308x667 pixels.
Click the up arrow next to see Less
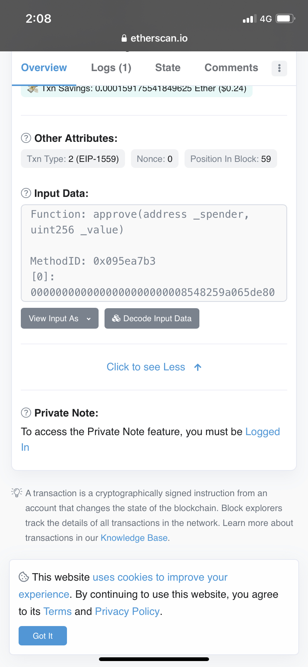[x=198, y=367]
